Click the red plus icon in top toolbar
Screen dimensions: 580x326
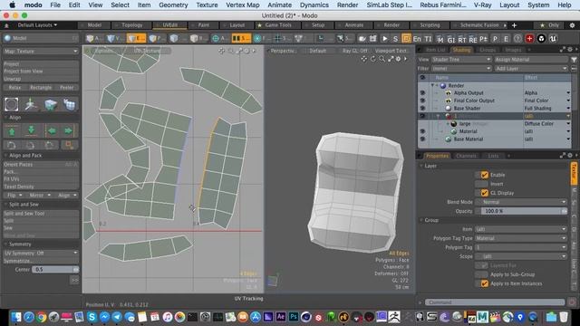point(529,38)
